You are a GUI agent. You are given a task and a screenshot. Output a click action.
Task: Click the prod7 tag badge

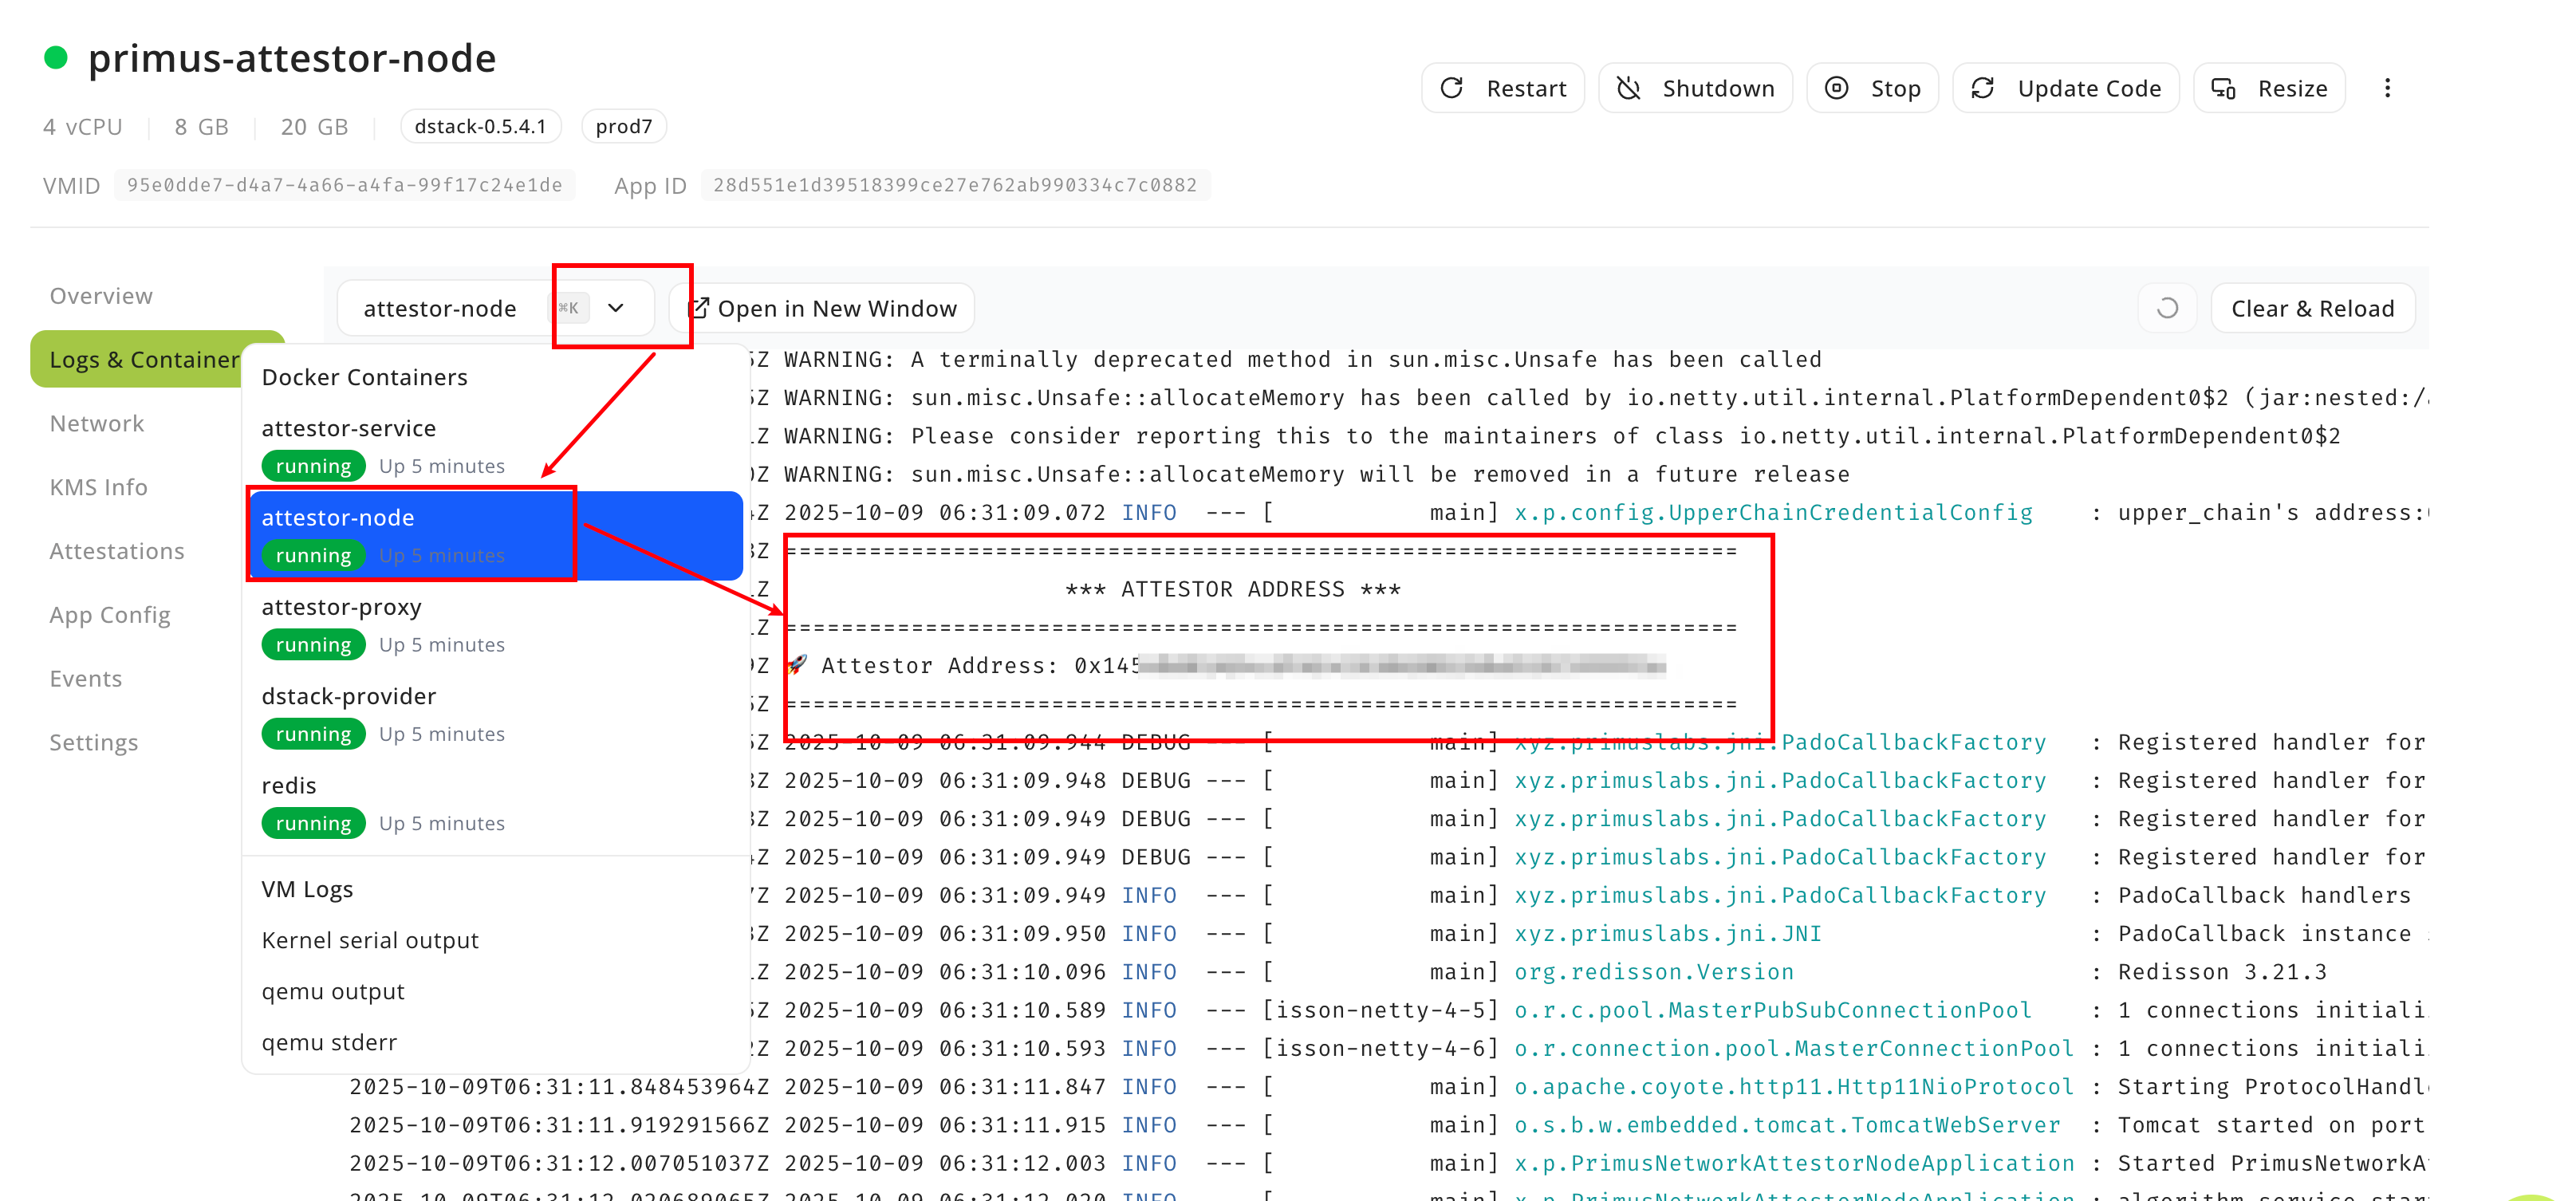coord(623,127)
